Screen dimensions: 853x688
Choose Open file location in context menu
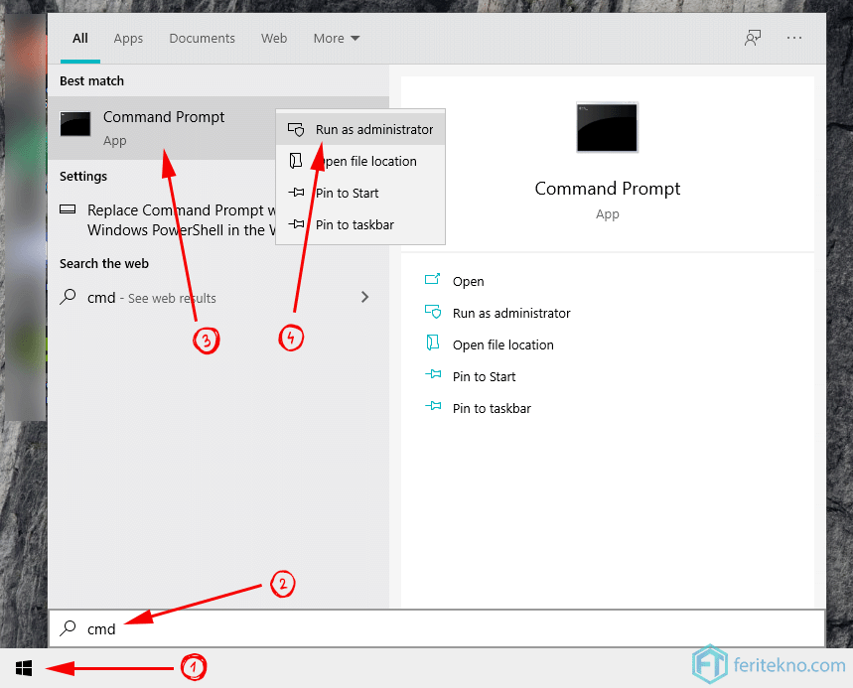pyautogui.click(x=360, y=161)
